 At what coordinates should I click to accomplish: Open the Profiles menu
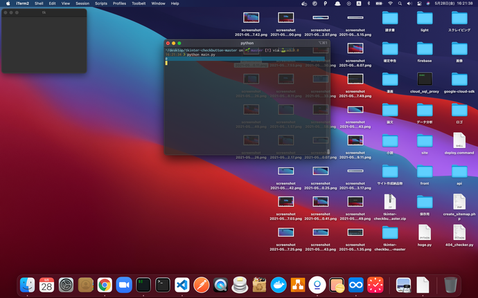coord(119,3)
